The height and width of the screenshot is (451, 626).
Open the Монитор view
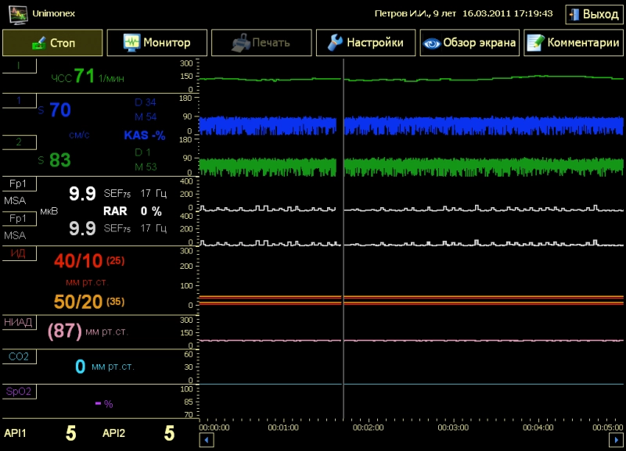[x=156, y=43]
